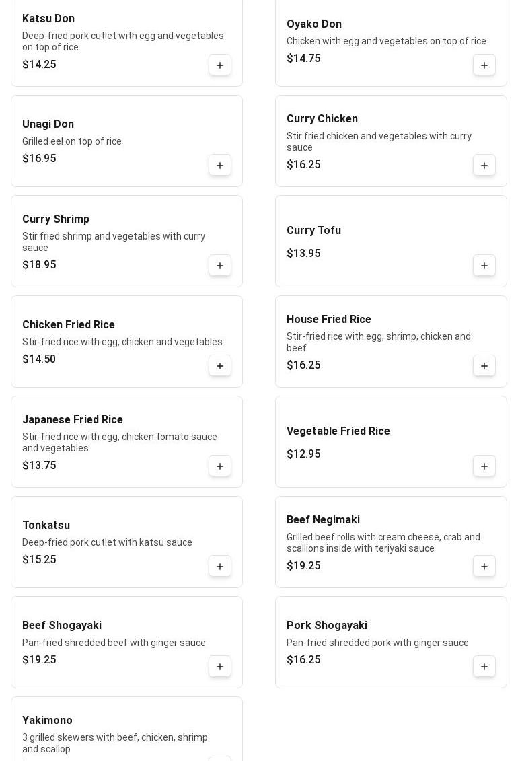Open Unagi Don item title
The width and height of the screenshot is (518, 761).
[48, 124]
